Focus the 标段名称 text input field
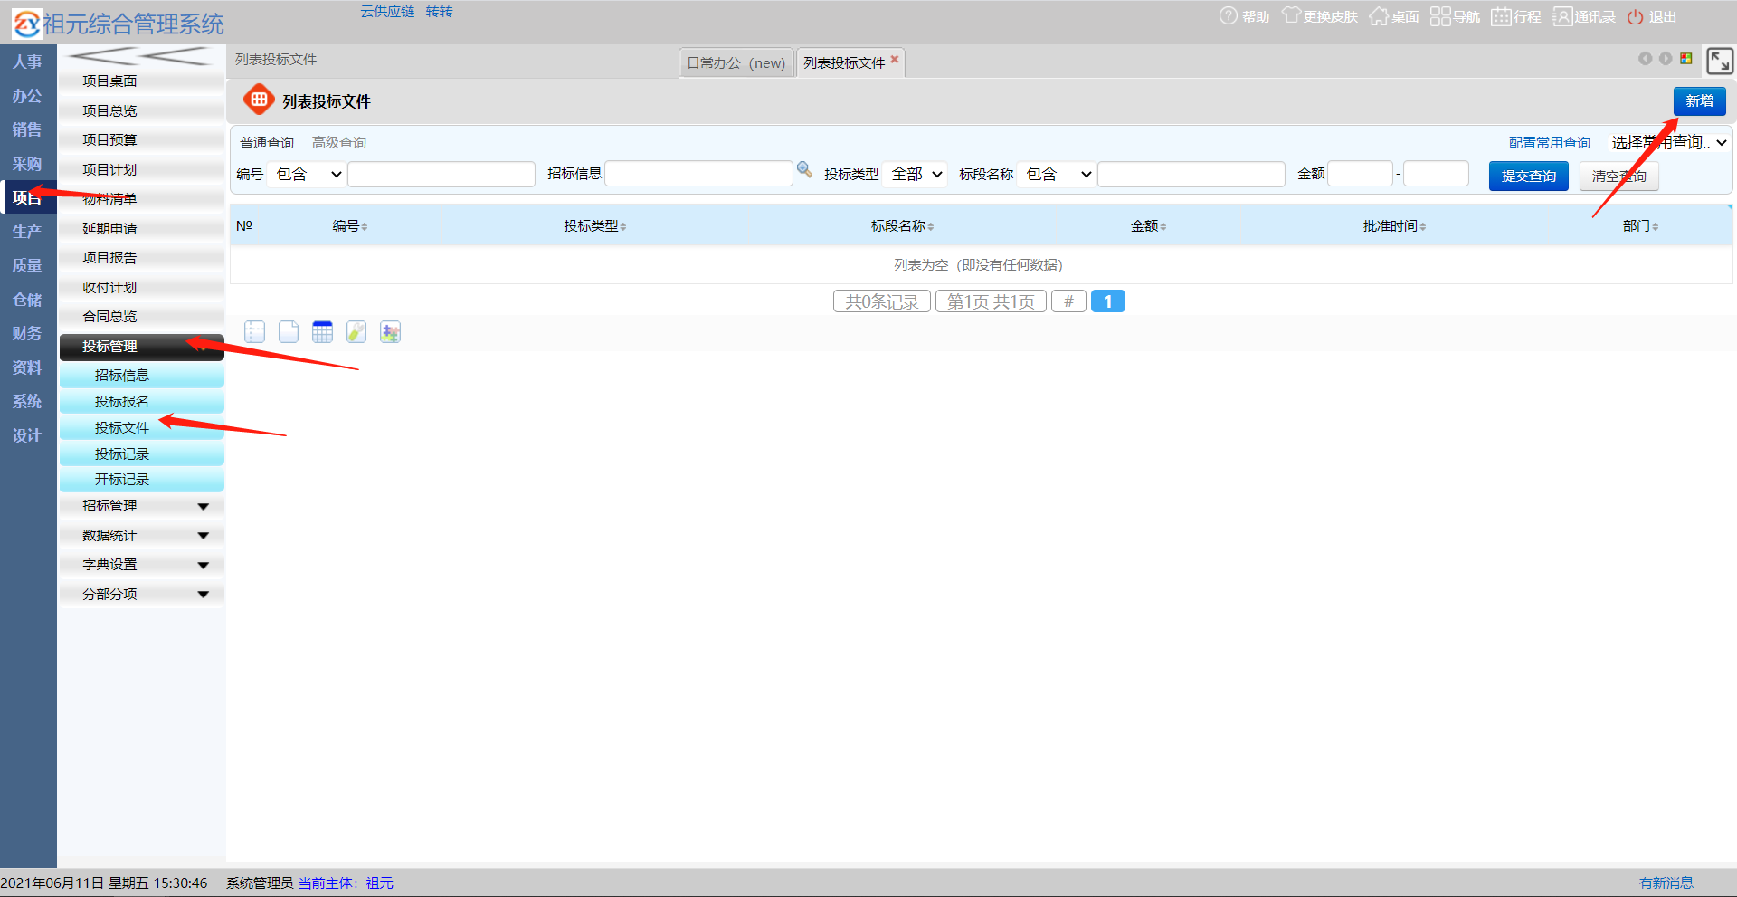This screenshot has width=1737, height=897. click(1191, 174)
